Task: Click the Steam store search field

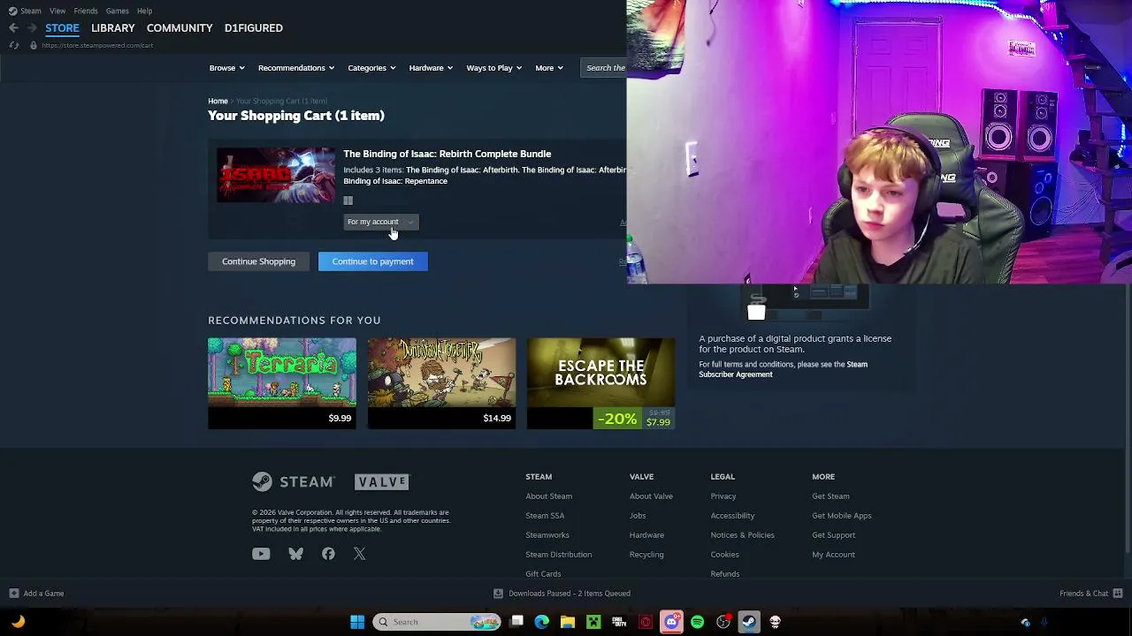Action: pos(604,68)
